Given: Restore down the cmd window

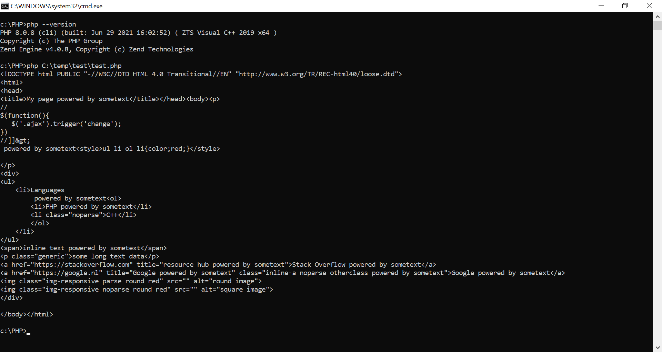Looking at the screenshot, I should coord(625,6).
